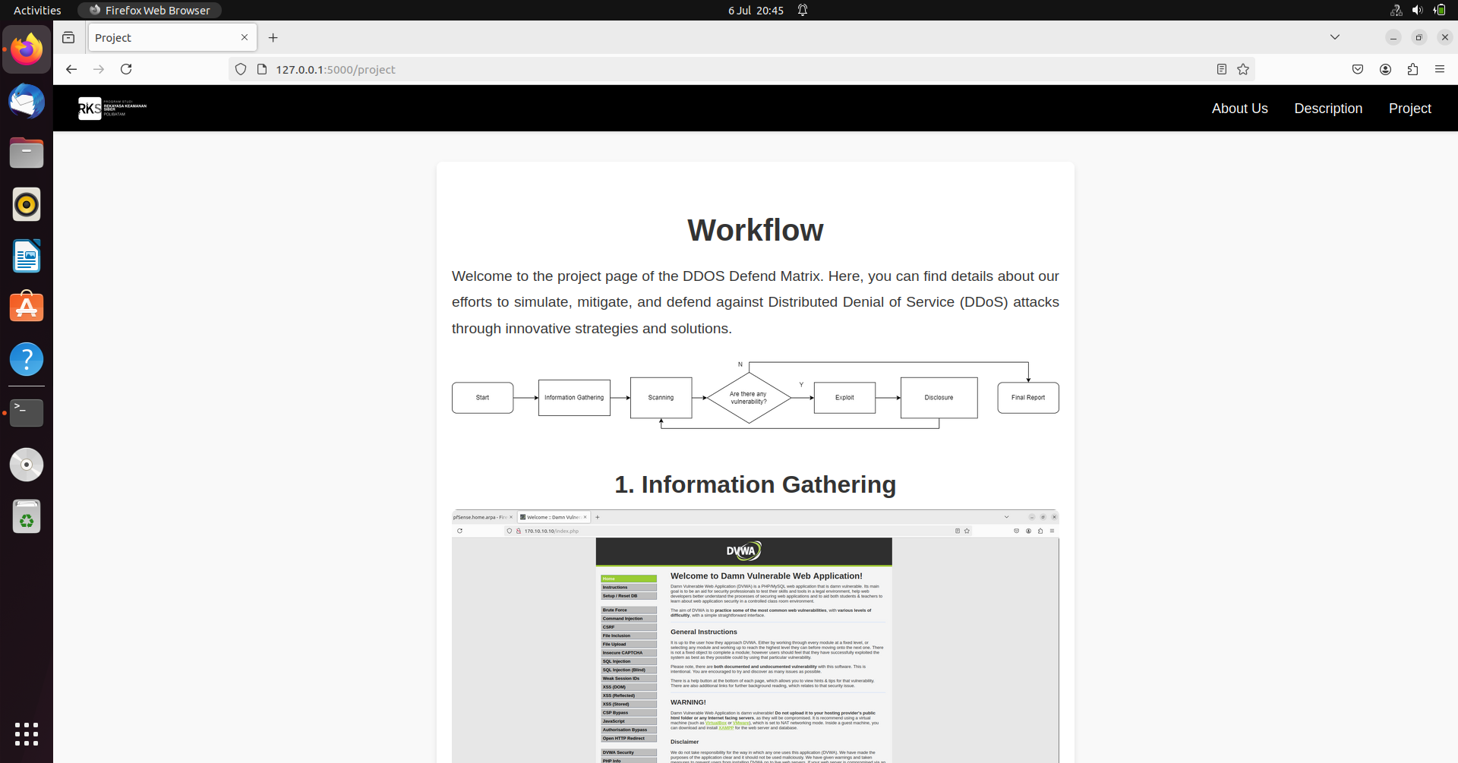Open the battery indicator system icon
The width and height of the screenshot is (1458, 763).
1439,10
